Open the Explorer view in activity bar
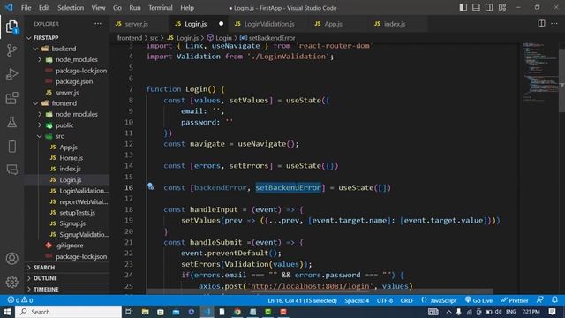Image resolution: width=565 pixels, height=318 pixels. point(11,27)
